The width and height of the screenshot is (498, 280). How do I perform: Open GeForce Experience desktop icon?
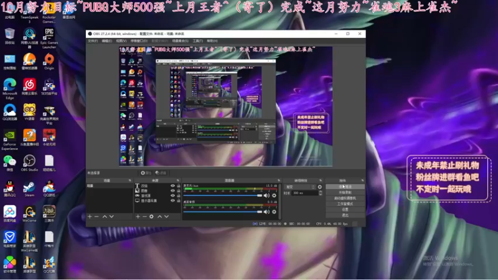coord(10,140)
